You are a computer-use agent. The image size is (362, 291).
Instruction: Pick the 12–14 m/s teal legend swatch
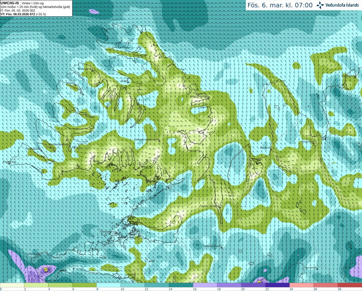tap(157, 285)
